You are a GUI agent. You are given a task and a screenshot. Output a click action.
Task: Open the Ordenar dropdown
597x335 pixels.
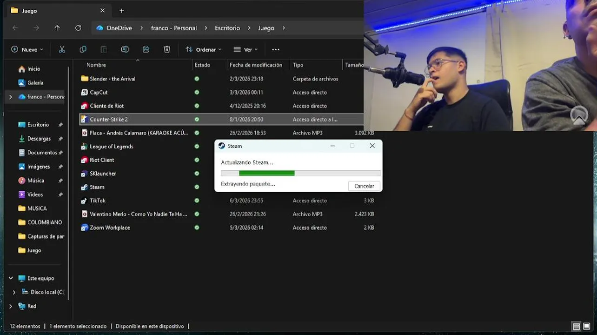tap(204, 50)
